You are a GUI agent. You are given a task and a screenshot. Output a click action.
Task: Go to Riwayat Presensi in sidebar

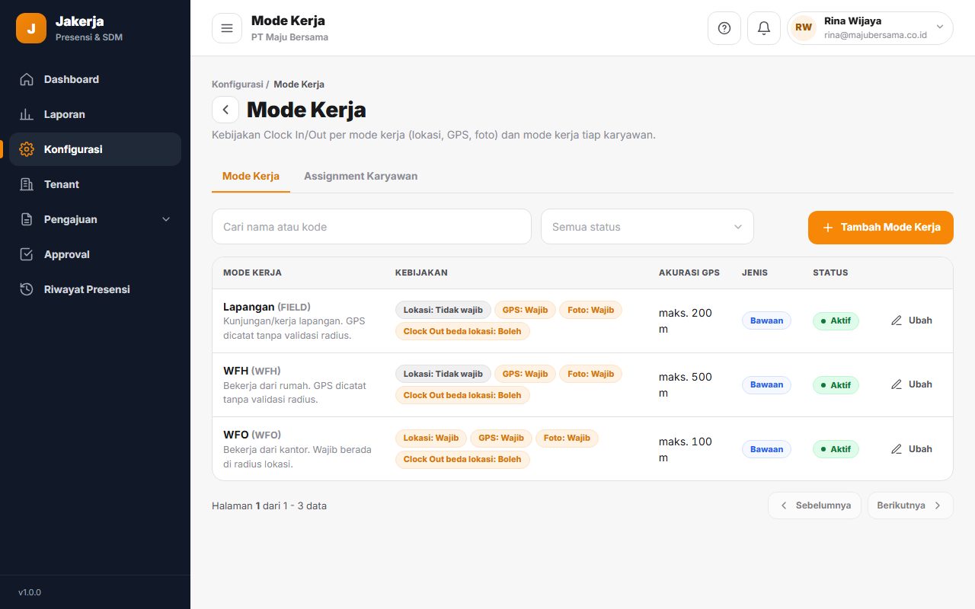tap(95, 289)
